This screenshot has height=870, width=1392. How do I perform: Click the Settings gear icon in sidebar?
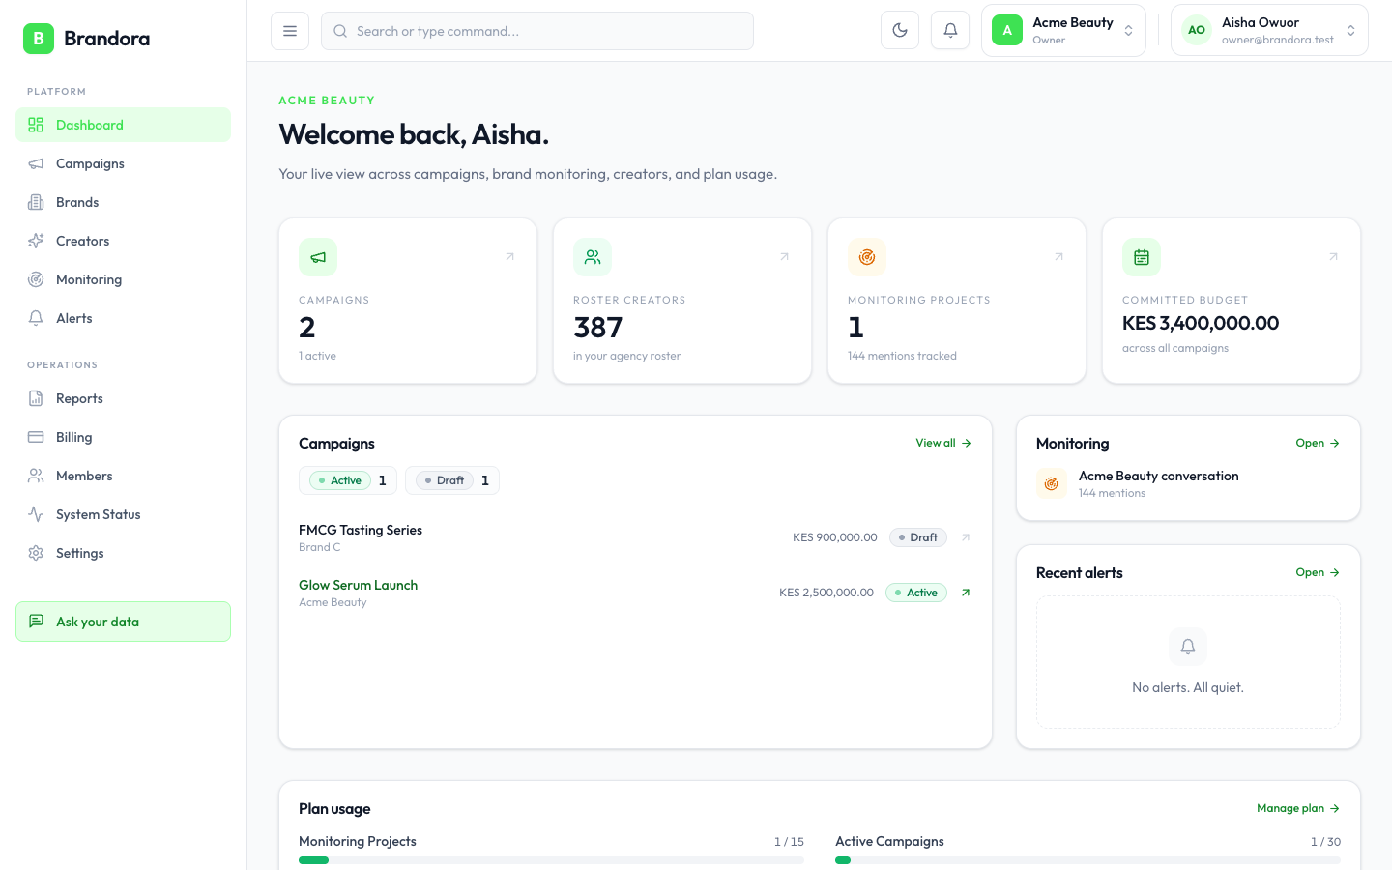tap(36, 553)
